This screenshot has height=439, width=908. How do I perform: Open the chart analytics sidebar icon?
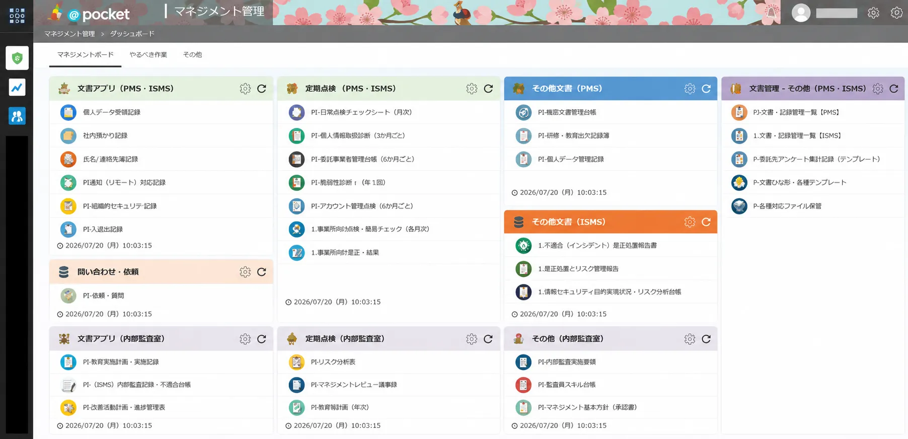click(x=17, y=88)
